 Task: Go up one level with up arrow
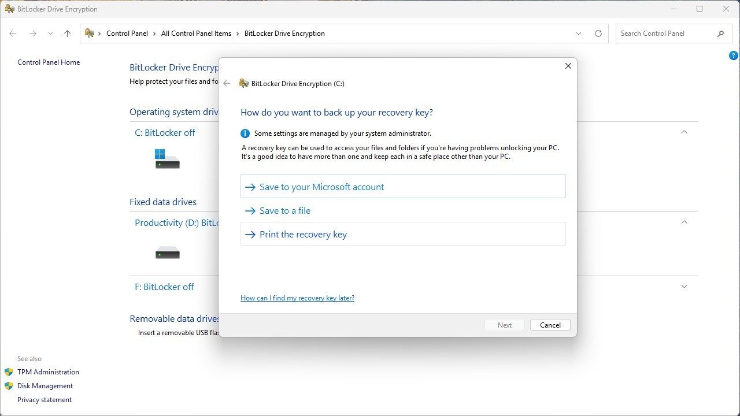(67, 34)
